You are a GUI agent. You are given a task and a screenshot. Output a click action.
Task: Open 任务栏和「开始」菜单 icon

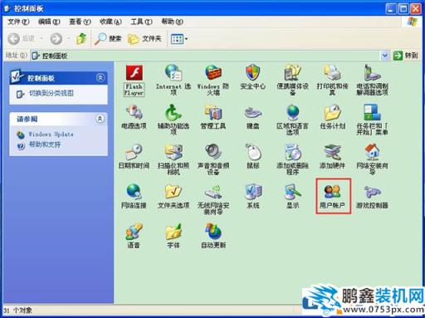point(372,120)
